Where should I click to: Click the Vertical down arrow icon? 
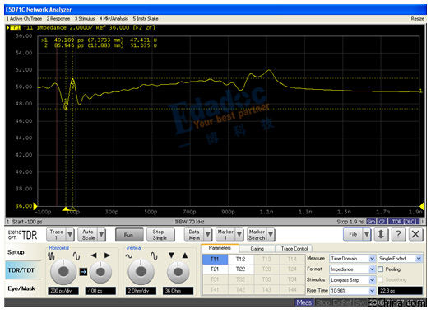coord(171,255)
